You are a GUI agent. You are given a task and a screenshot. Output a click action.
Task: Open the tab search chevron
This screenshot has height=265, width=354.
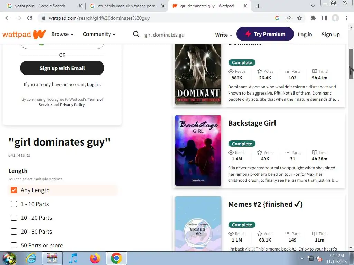313,6
